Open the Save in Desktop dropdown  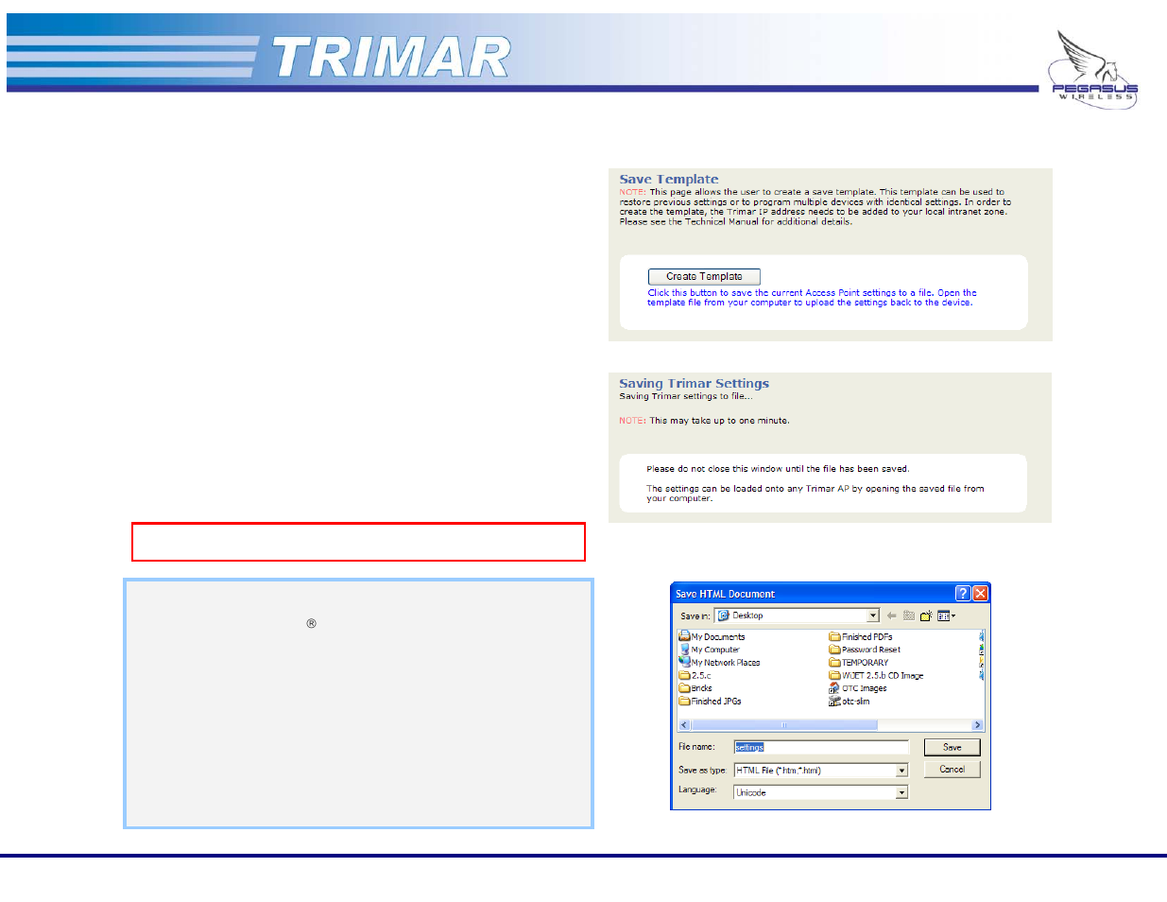point(873,616)
